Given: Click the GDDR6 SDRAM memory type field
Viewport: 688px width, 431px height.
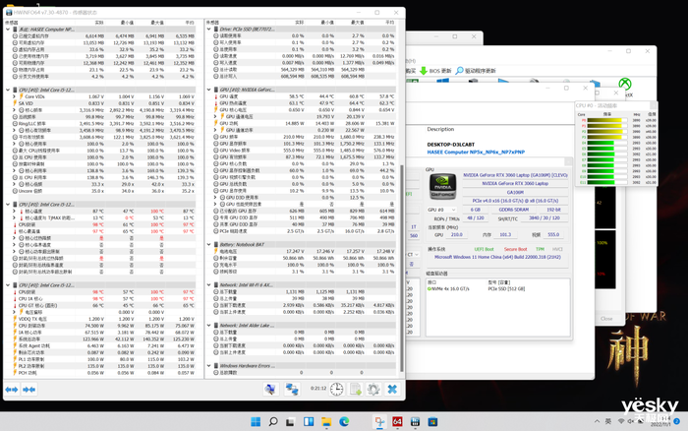Looking at the screenshot, I should (x=513, y=210).
